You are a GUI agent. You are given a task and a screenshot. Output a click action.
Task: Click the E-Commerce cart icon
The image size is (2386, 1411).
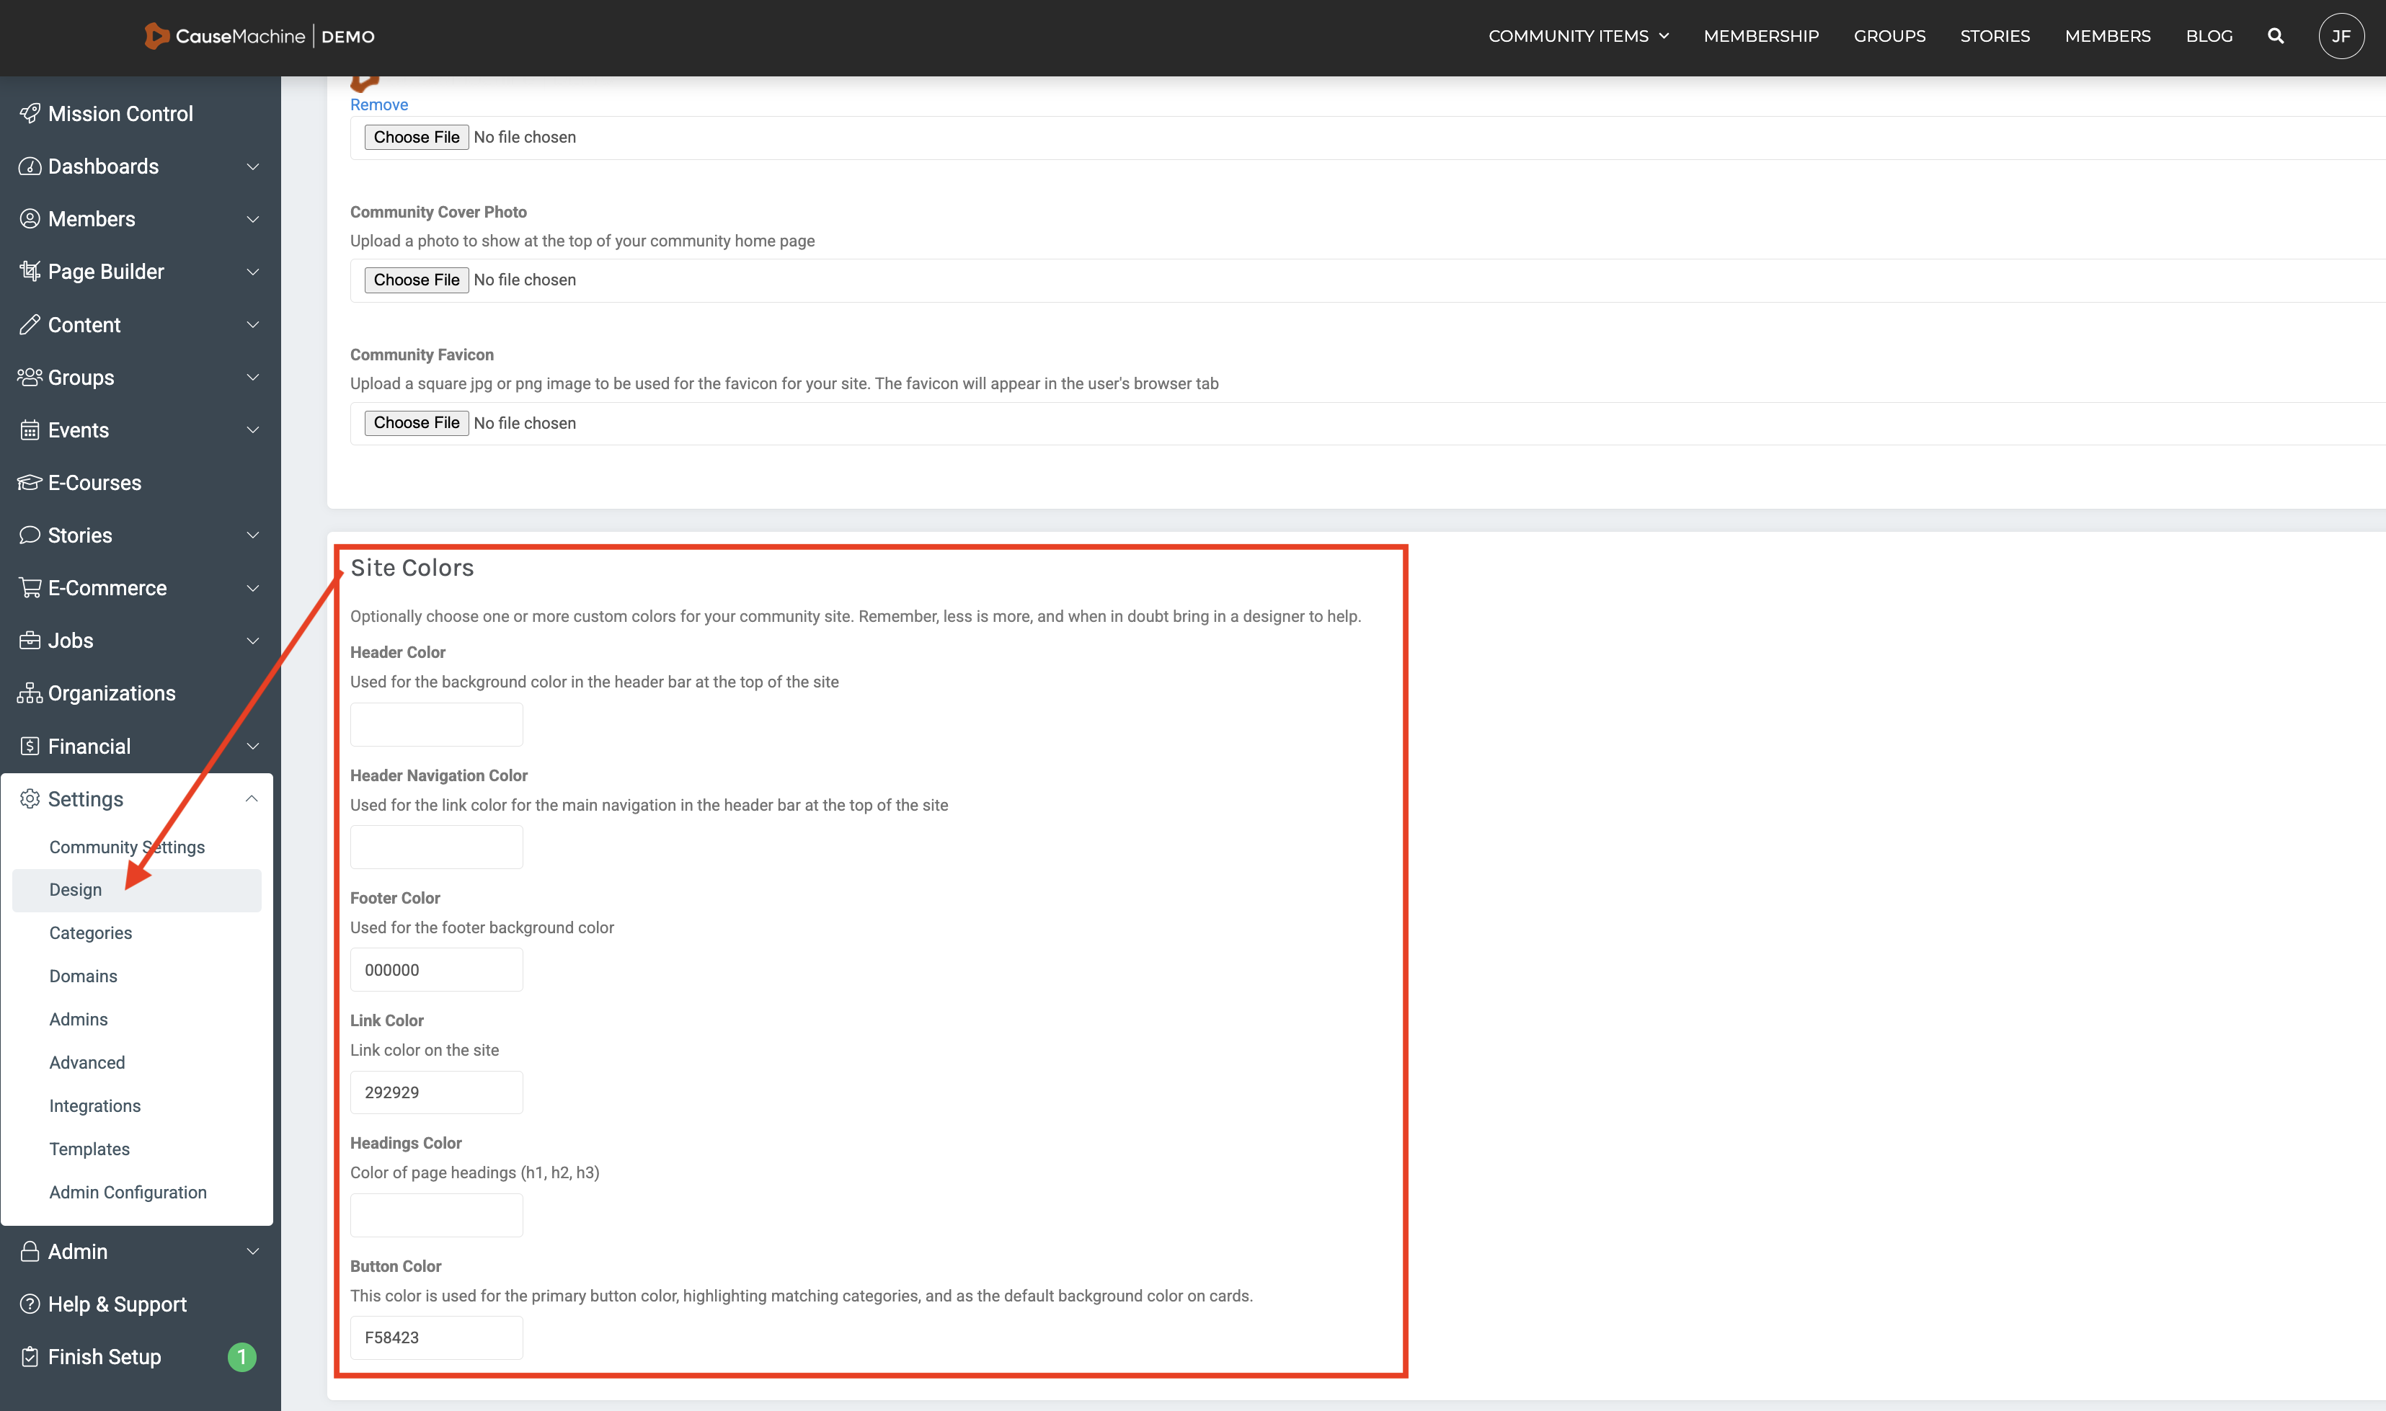(30, 587)
